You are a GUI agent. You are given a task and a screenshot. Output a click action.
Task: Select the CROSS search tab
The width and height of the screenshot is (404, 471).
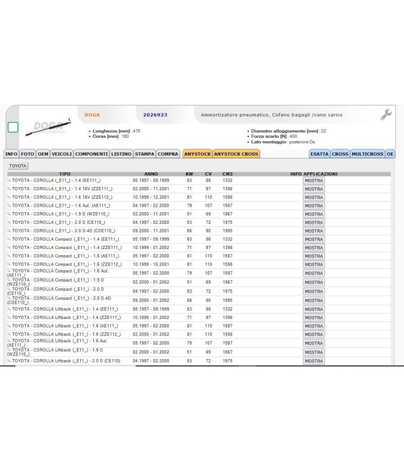pos(340,154)
